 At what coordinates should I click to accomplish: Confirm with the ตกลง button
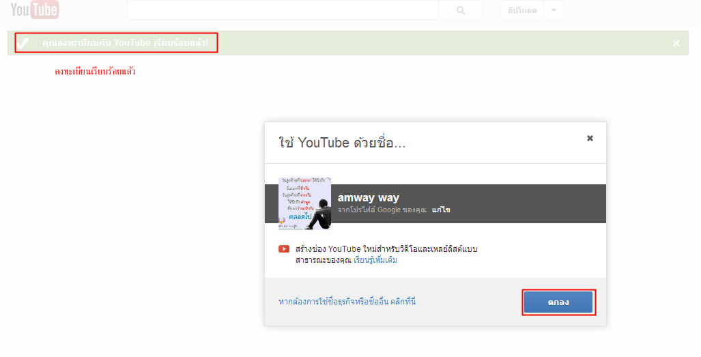click(558, 302)
